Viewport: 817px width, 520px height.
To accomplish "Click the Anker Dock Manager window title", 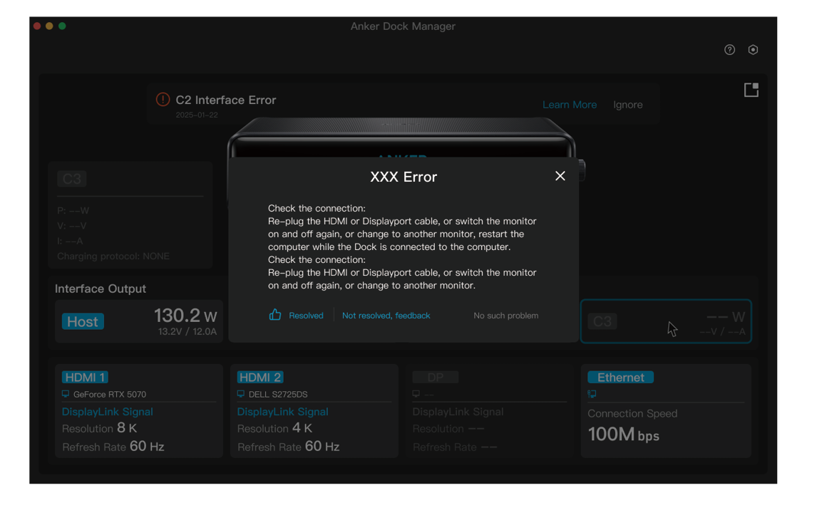I will (x=403, y=26).
